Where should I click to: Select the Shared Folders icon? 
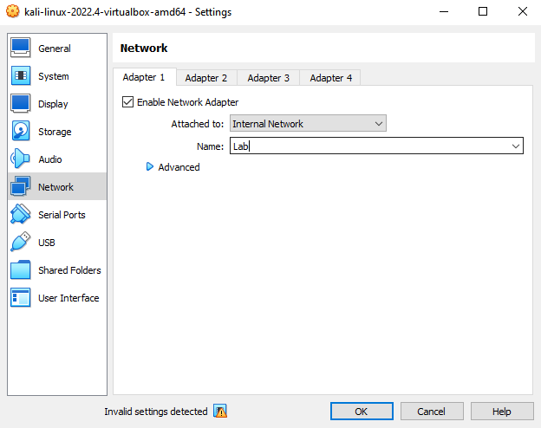point(21,270)
